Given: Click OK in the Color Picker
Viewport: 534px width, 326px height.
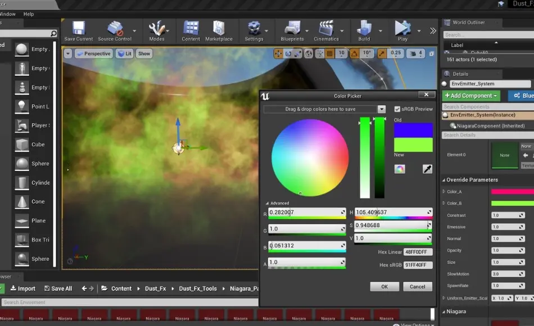Looking at the screenshot, I should pos(384,287).
